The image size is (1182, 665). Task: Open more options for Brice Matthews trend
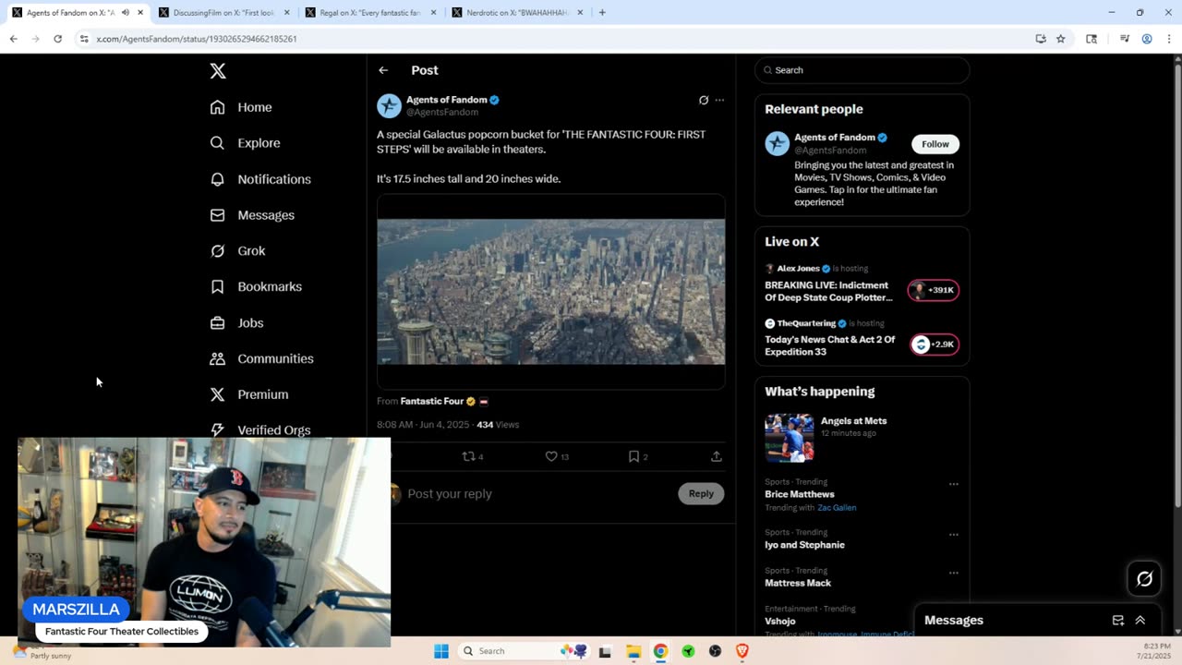[x=954, y=484]
